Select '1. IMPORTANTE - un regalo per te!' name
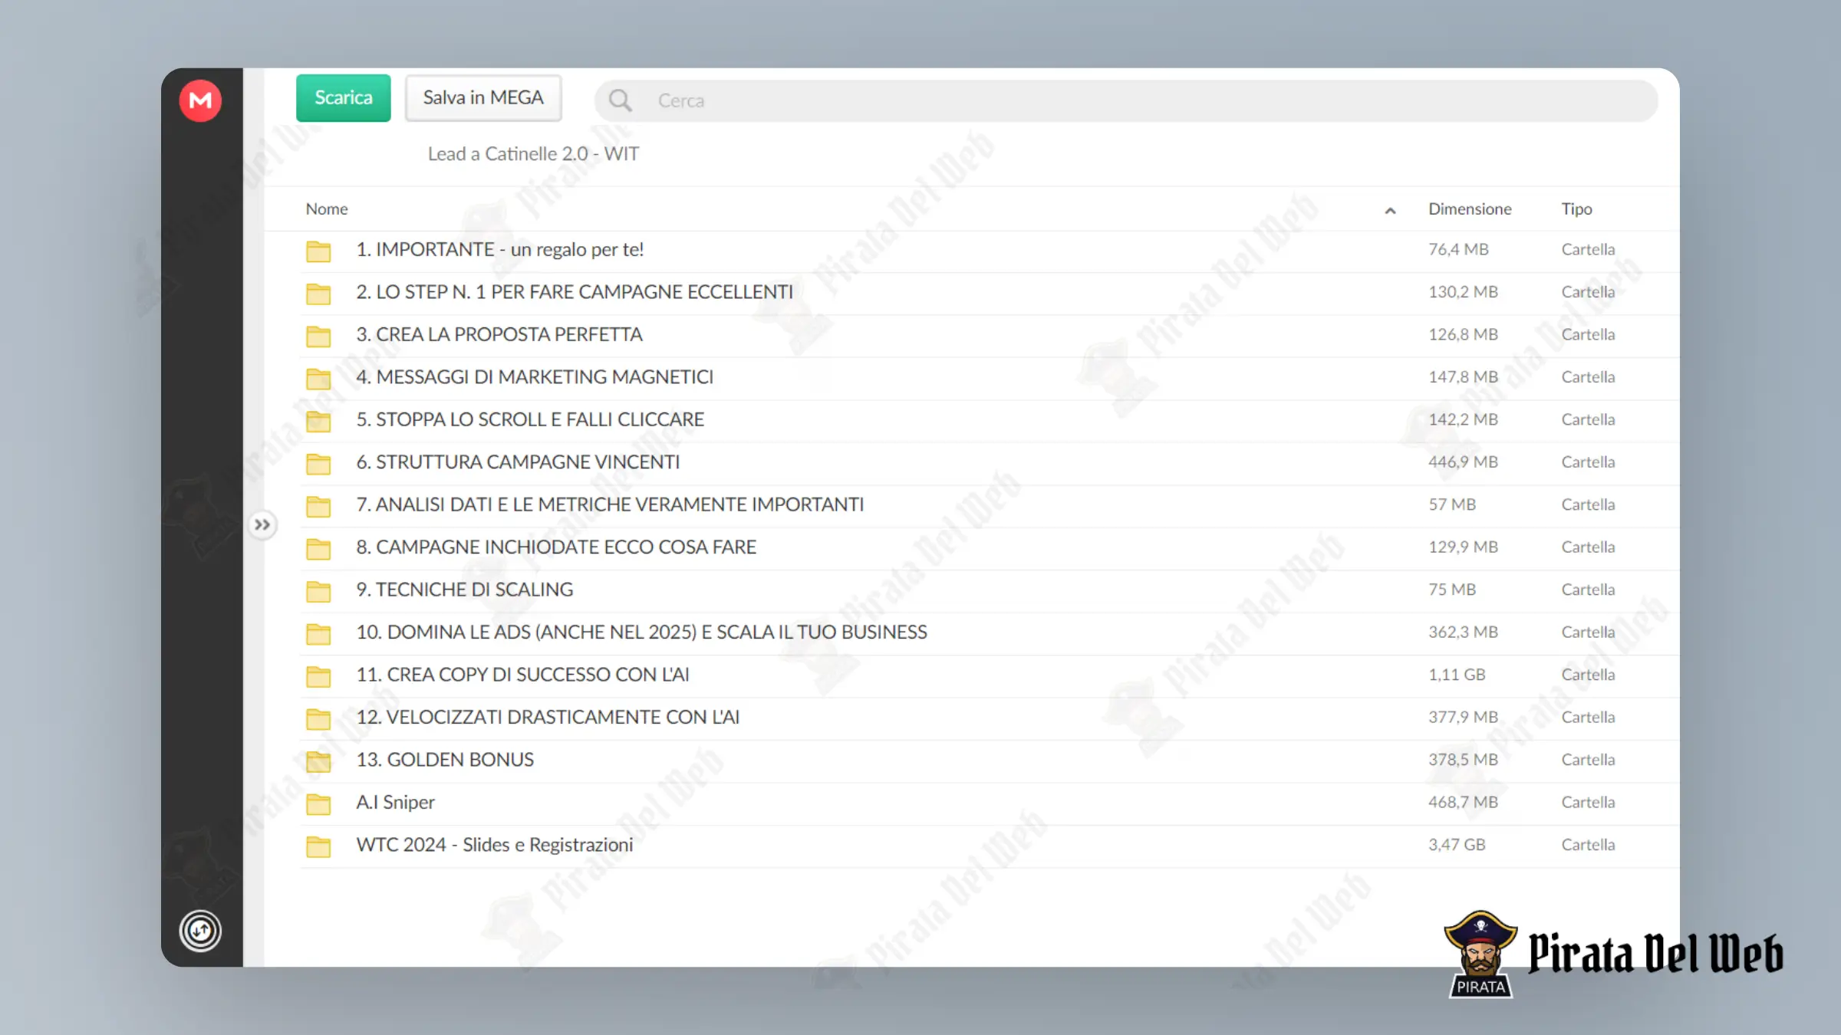Viewport: 1841px width, 1035px height. [500, 250]
